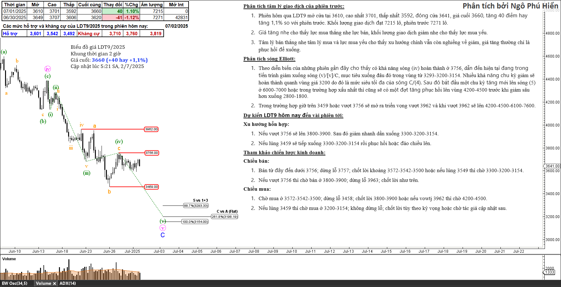Click the pink circled (v) wave marker
This screenshot has height=287, width=561.
pyautogui.click(x=163, y=228)
